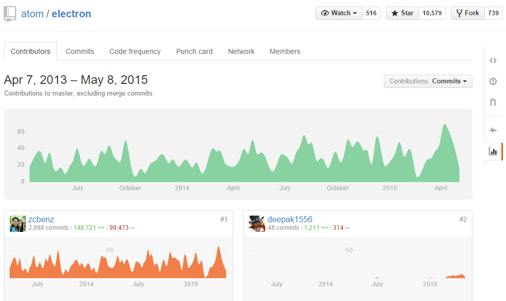
Task: Fork the electron repository
Action: coord(467,13)
